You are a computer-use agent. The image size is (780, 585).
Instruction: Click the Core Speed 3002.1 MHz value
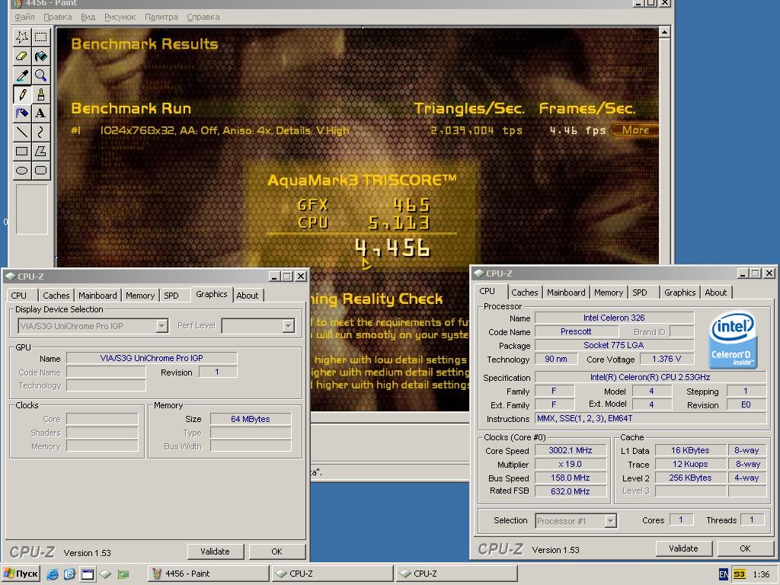tap(570, 451)
